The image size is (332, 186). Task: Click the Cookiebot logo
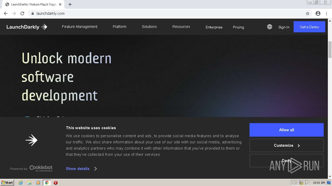click(41, 168)
